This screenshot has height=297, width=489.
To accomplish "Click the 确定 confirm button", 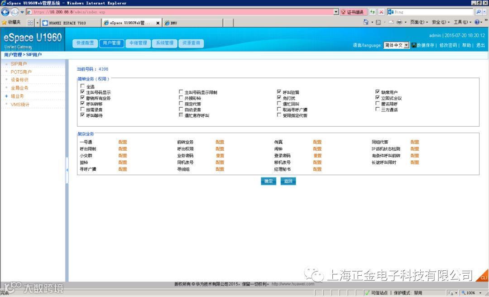I will point(268,181).
